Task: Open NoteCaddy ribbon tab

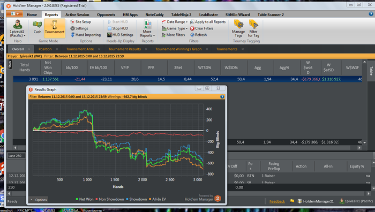Action: coord(154,14)
